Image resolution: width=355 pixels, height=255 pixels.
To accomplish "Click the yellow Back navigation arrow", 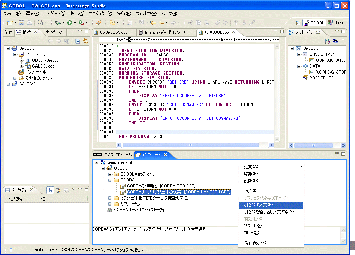I will pyautogui.click(x=161, y=23).
